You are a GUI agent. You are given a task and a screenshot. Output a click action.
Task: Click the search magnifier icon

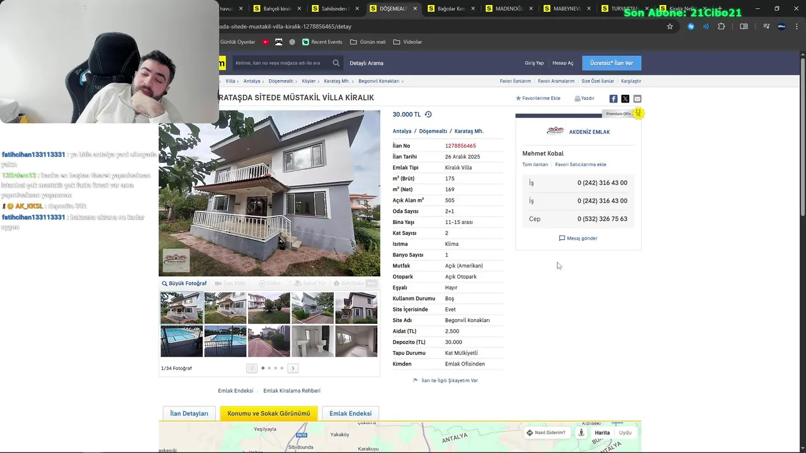tap(336, 63)
